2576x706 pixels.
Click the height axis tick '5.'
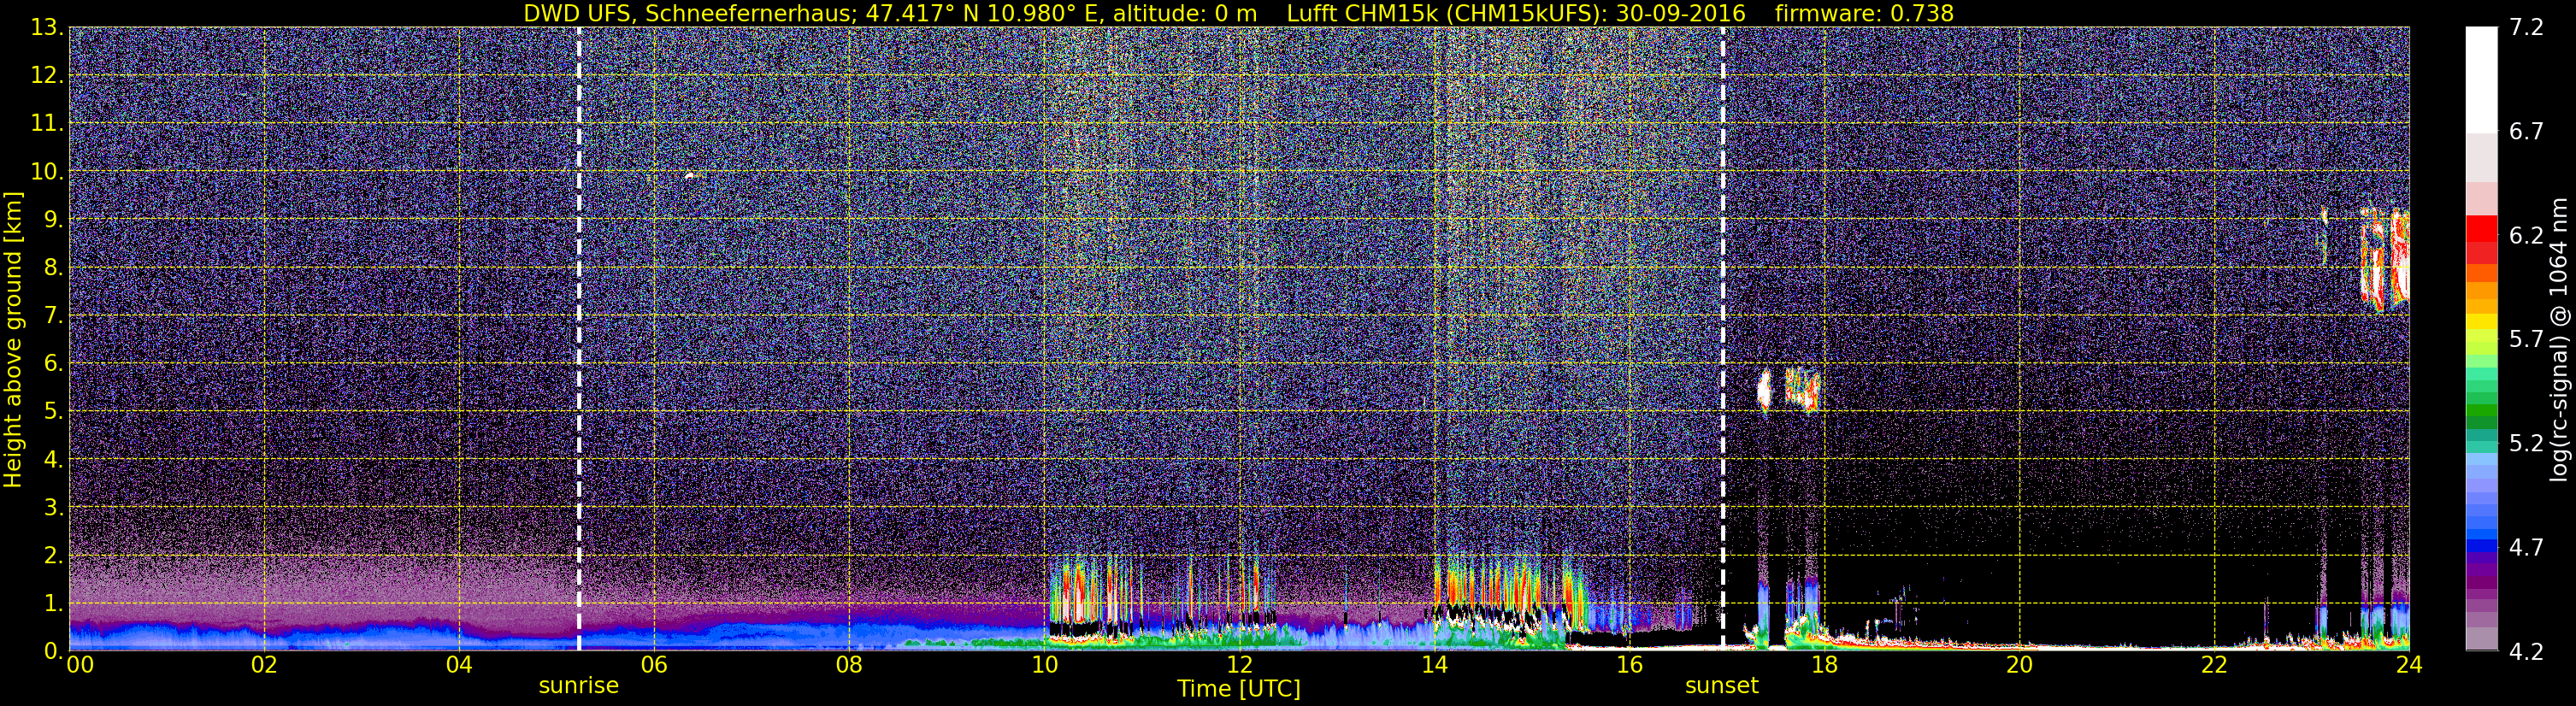[x=52, y=411]
